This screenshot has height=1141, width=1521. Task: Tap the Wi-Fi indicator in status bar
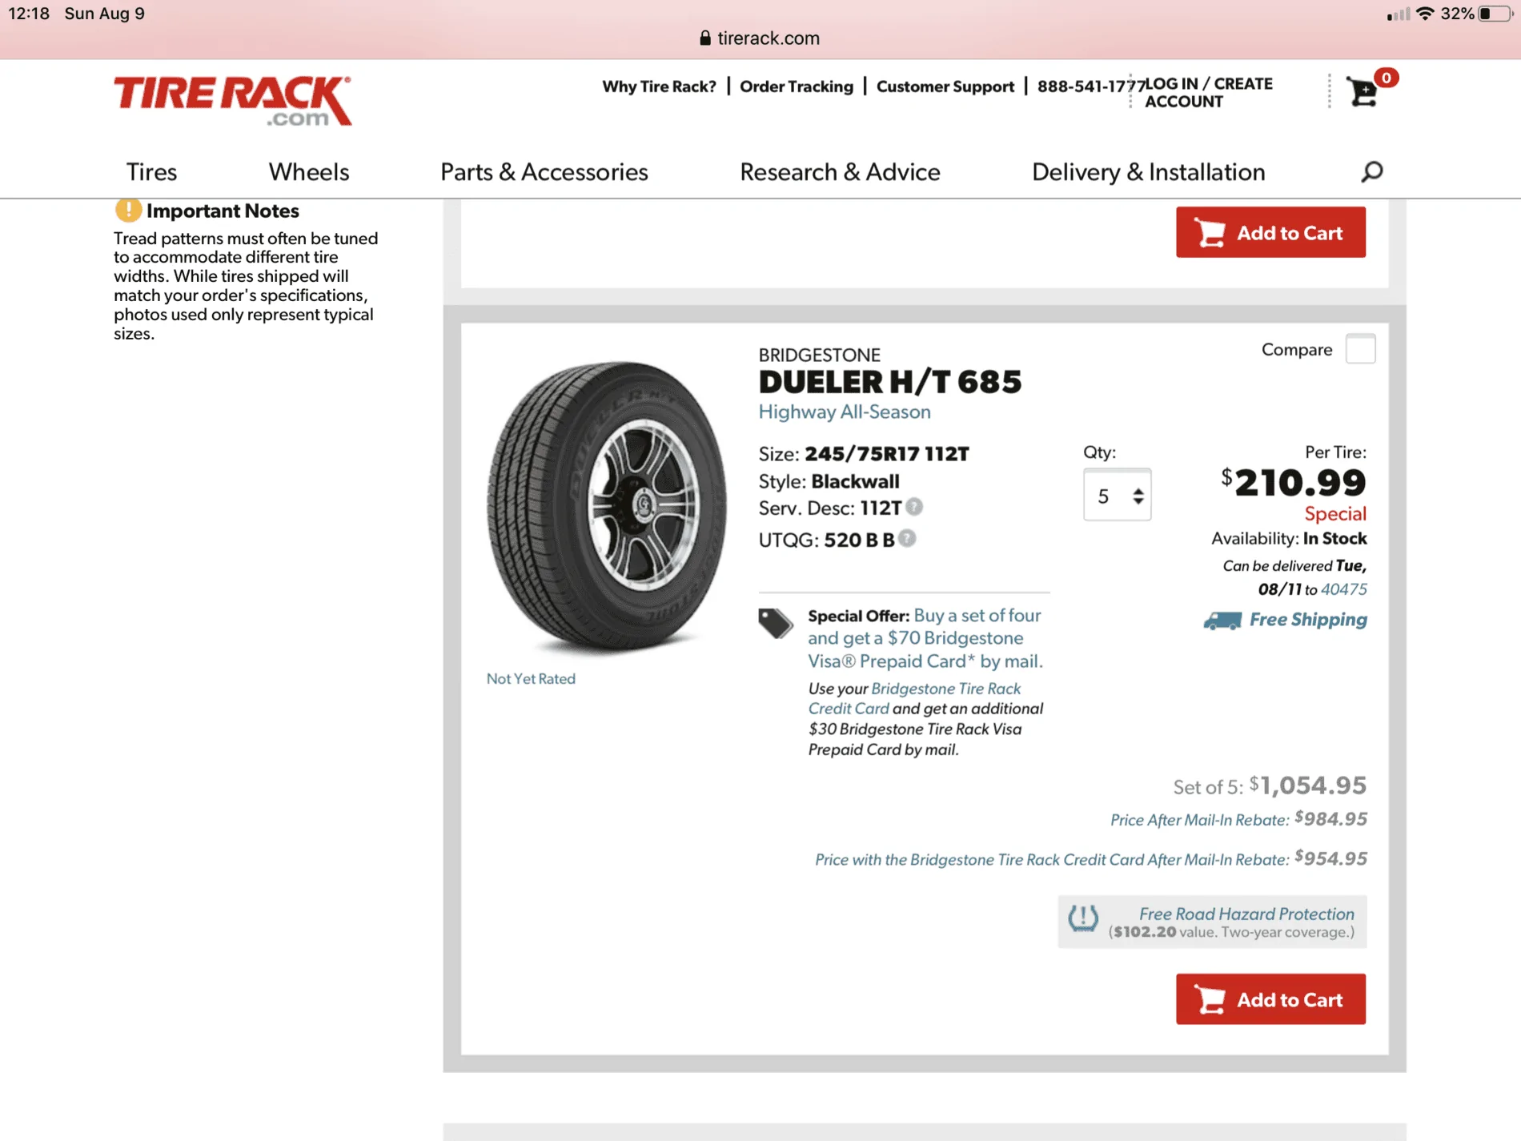tap(1425, 14)
